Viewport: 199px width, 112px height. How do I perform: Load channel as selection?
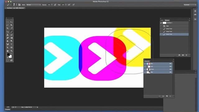160,96
